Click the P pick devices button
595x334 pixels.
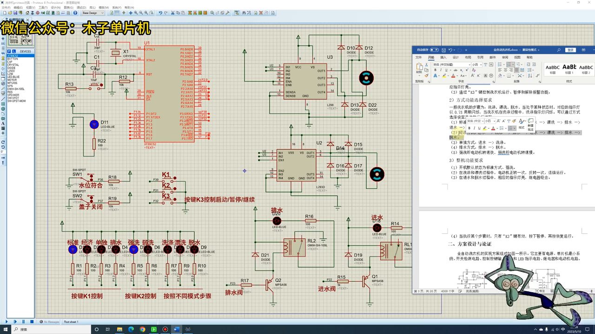tap(9, 51)
